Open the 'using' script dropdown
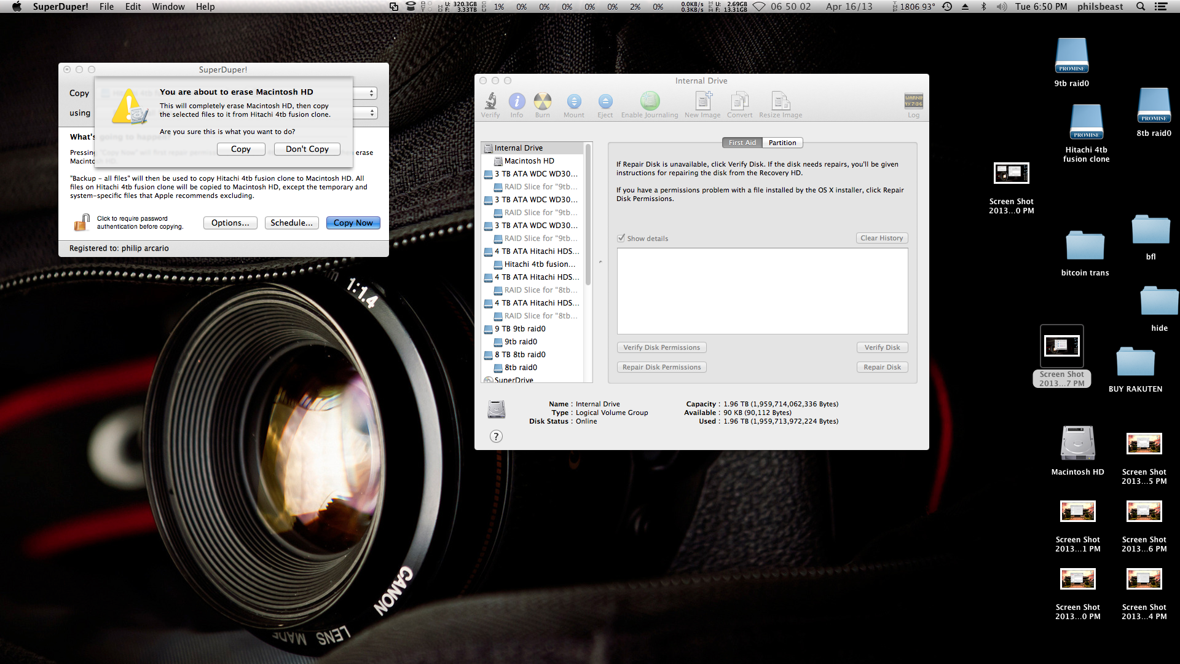1180x664 pixels. pos(365,113)
